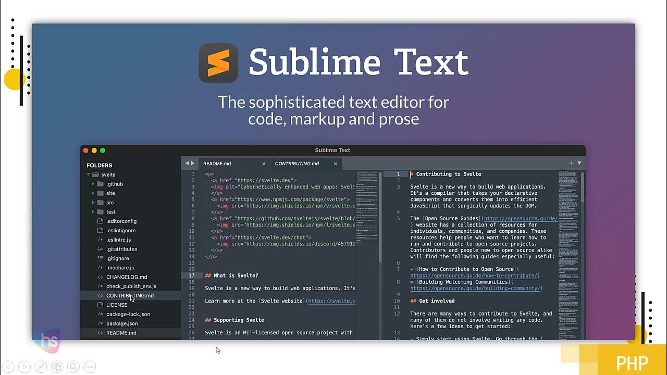The image size is (667, 375).
Task: Click the '# Contributing to Svelte' heading
Action: tap(446, 174)
